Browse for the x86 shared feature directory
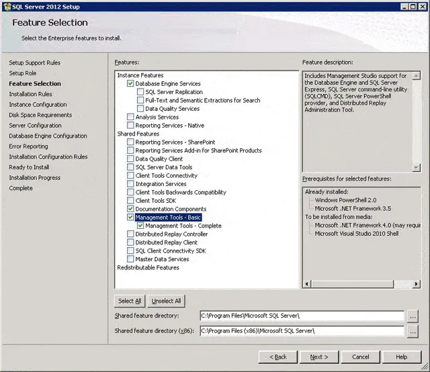430x372 pixels. [x=413, y=331]
